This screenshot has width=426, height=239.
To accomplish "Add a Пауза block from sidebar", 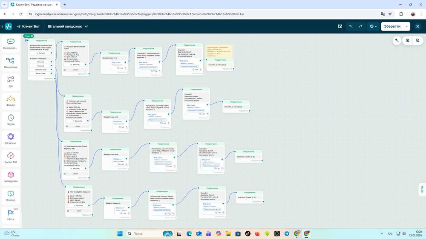I will coord(10,120).
